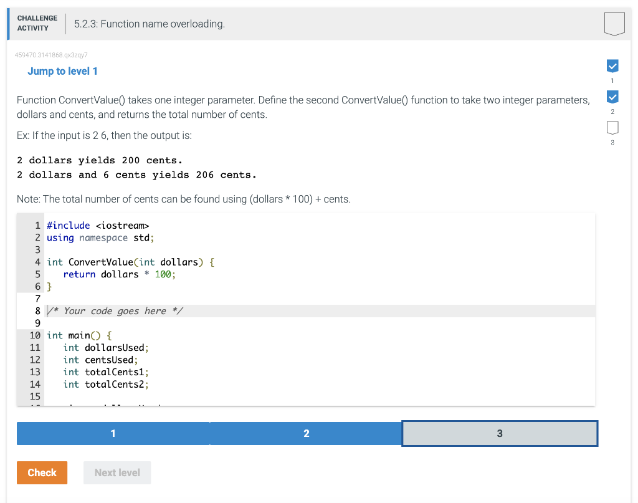
Task: Click the blue Challenge Activity accent bar
Action: [7, 23]
